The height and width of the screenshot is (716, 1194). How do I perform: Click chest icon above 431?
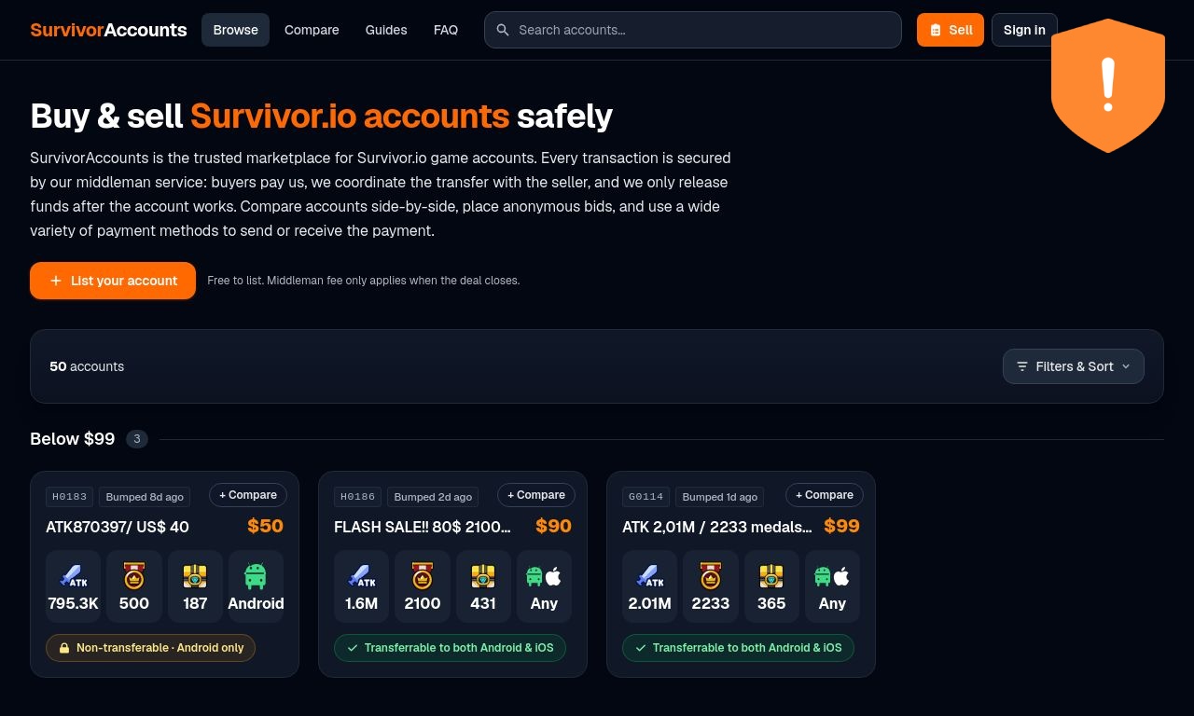[x=483, y=576]
